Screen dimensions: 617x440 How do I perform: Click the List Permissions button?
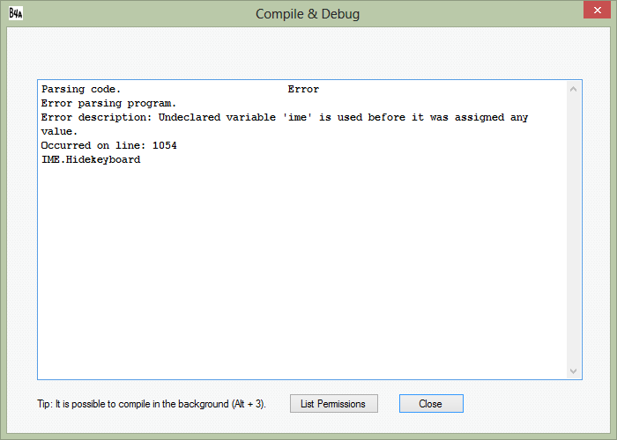[x=334, y=403]
